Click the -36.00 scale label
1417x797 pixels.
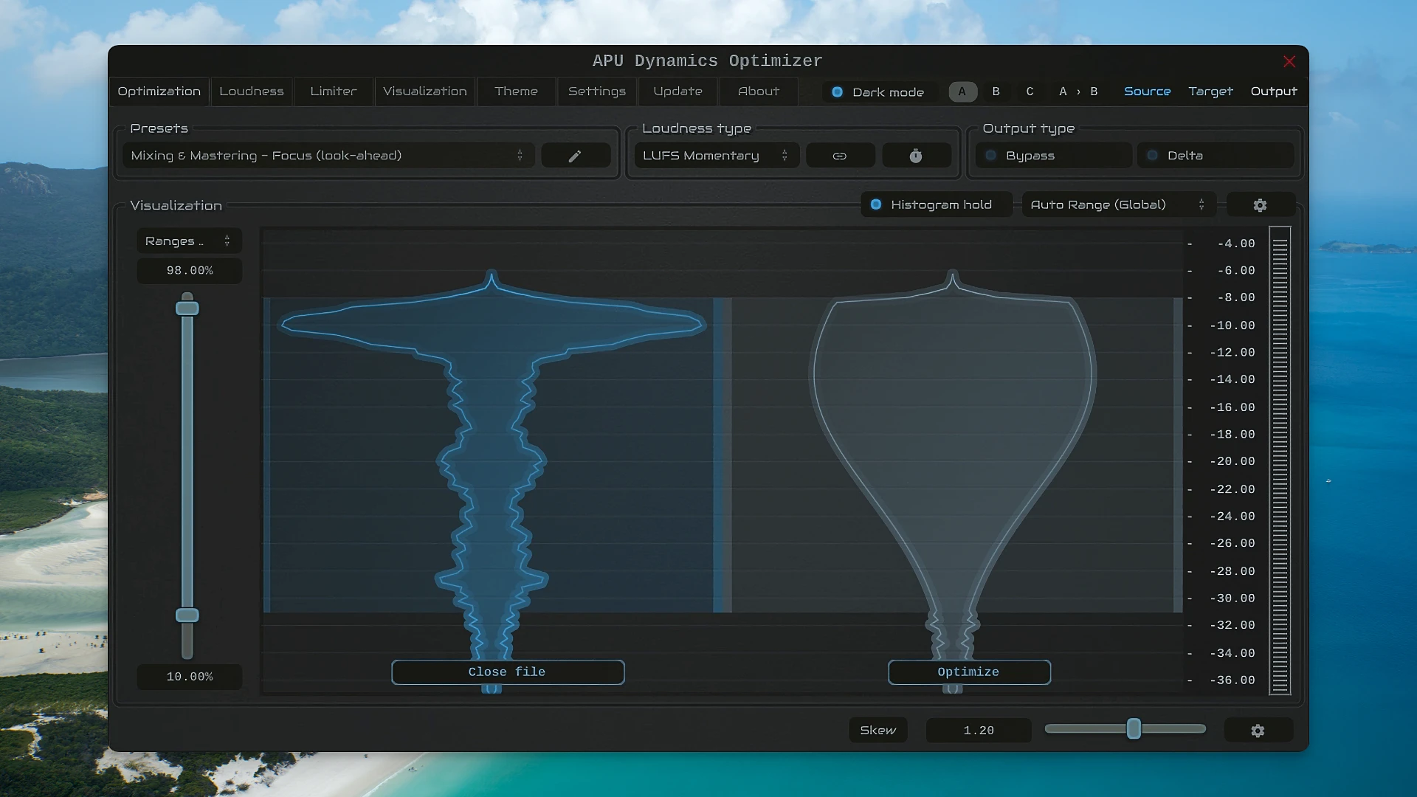coord(1232,680)
